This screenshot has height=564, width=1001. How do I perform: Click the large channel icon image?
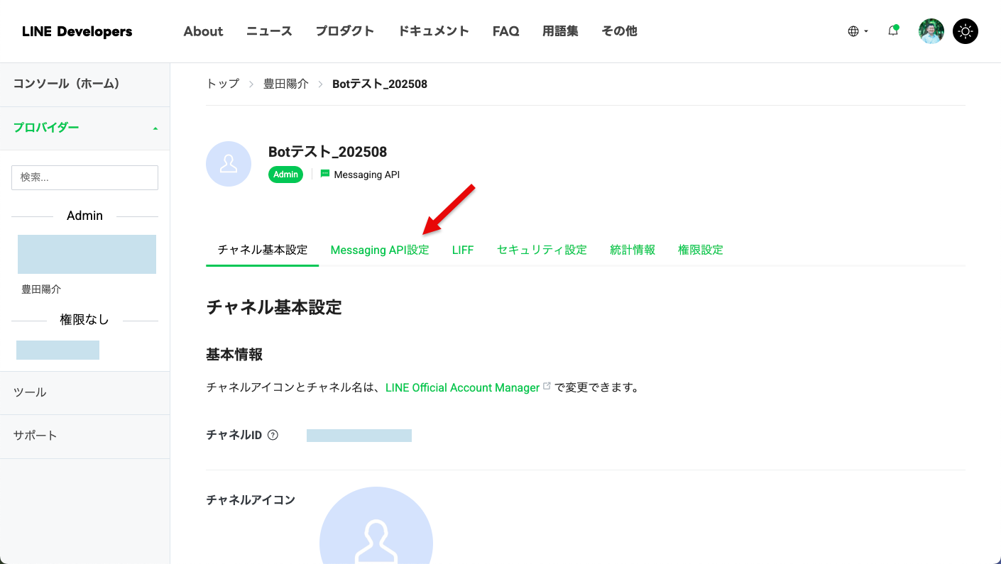click(376, 526)
